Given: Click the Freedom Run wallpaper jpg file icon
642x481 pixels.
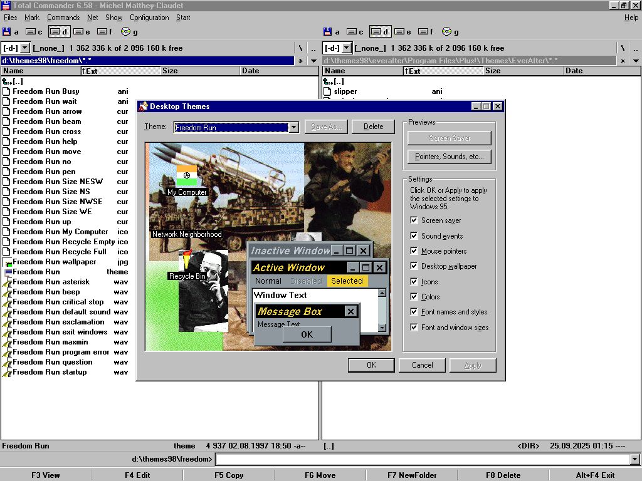Looking at the screenshot, I should click(x=7, y=262).
